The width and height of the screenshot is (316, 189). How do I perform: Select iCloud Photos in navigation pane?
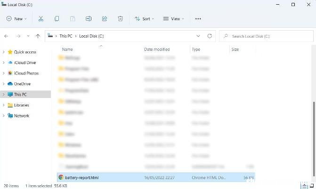(x=26, y=73)
